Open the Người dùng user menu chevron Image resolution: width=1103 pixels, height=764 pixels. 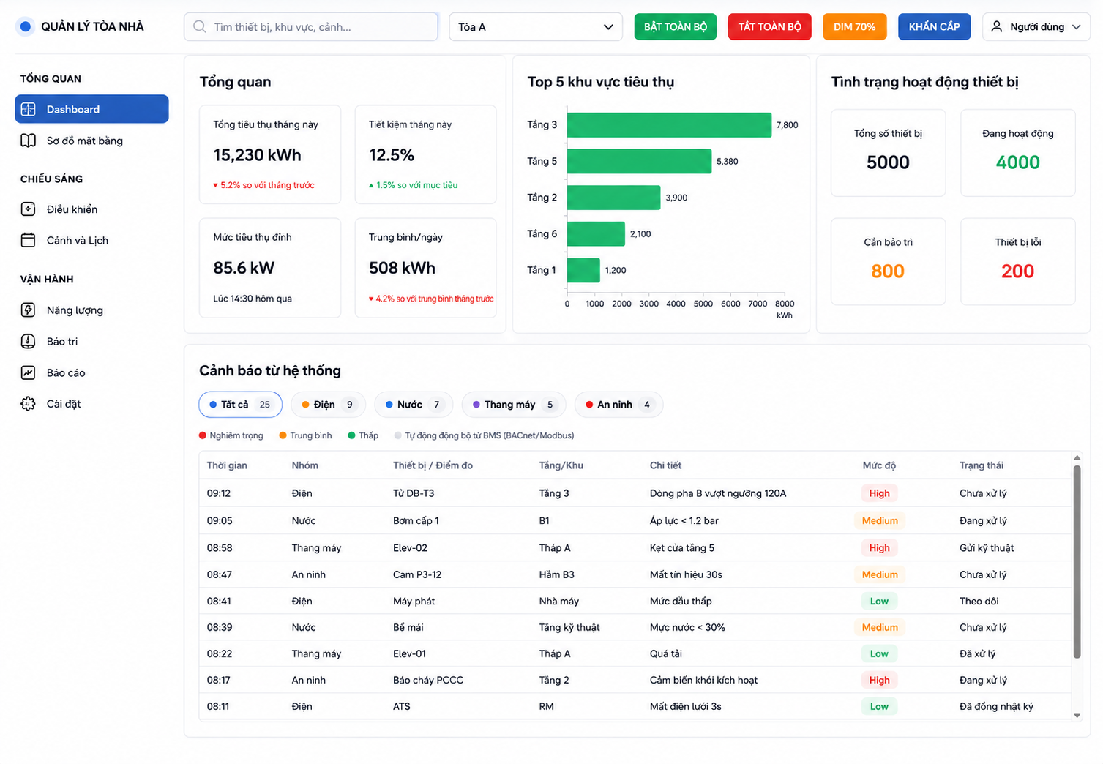tap(1076, 27)
